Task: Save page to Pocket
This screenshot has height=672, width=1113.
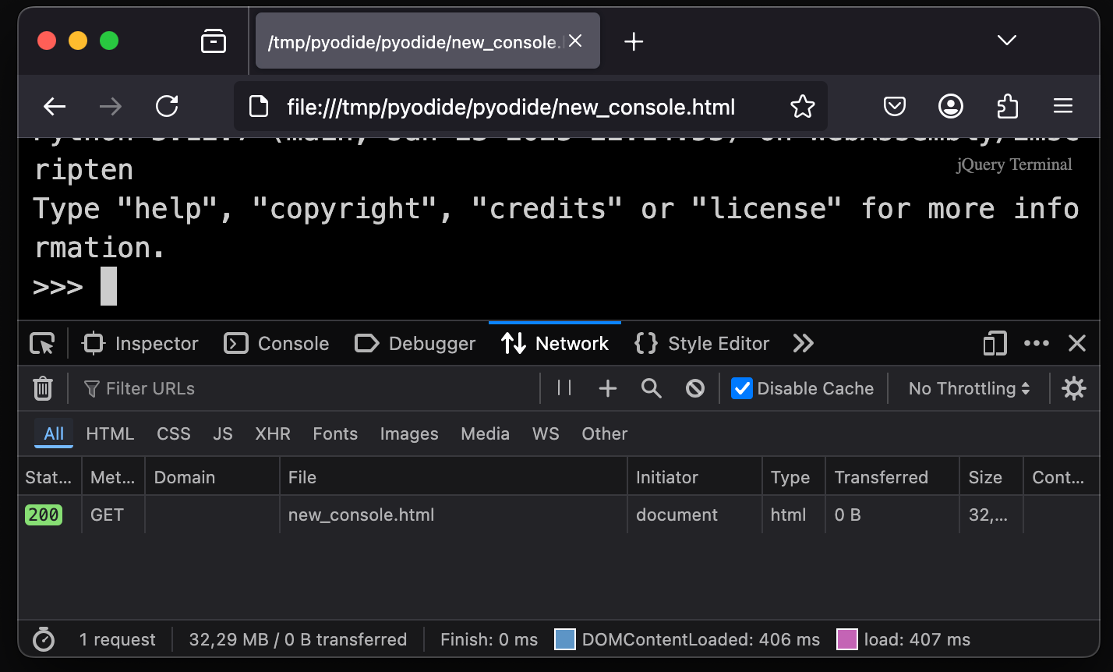Action: click(x=895, y=106)
